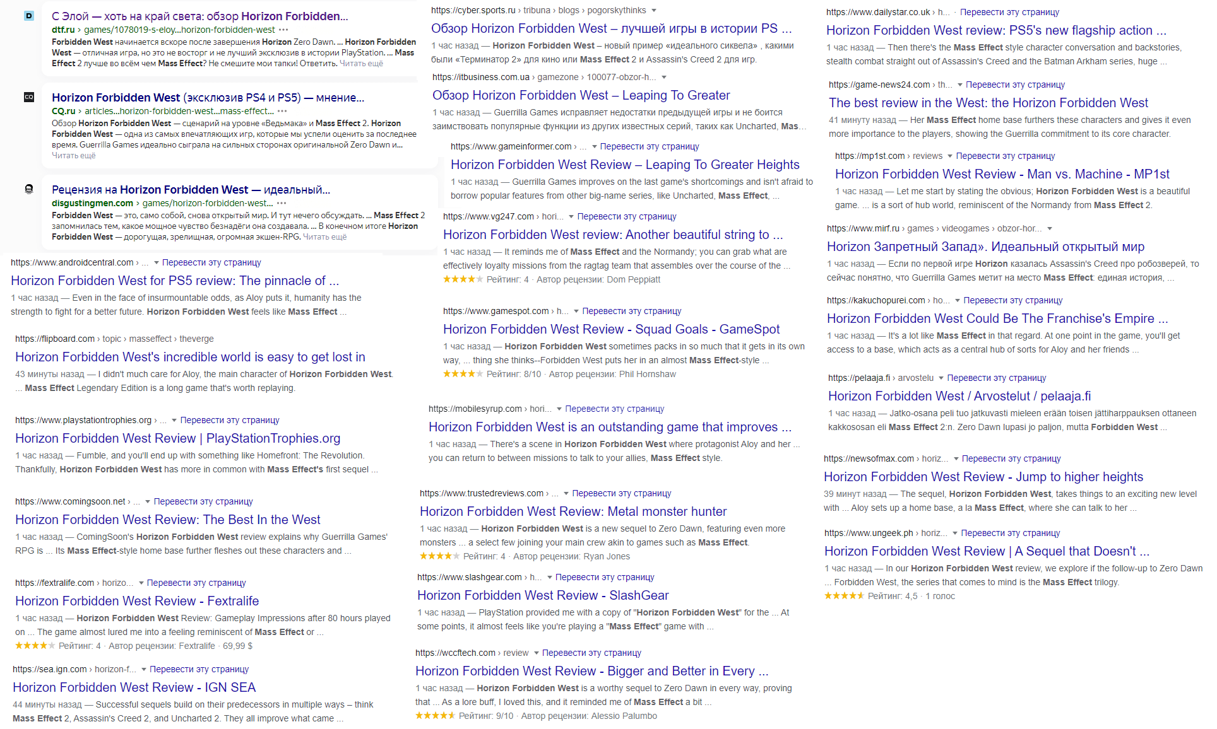Expand dropdown arrow beside vg247.com URL

pos(571,216)
